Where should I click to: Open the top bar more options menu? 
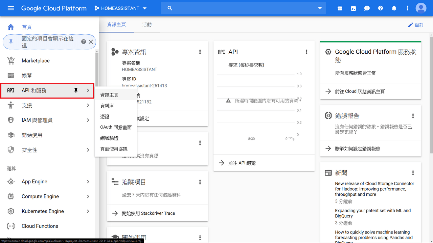pyautogui.click(x=408, y=8)
